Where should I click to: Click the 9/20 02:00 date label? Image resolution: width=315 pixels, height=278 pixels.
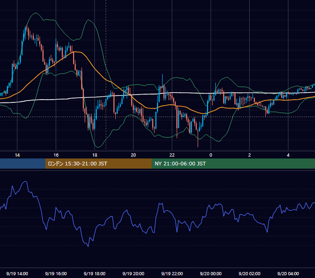[250, 273]
